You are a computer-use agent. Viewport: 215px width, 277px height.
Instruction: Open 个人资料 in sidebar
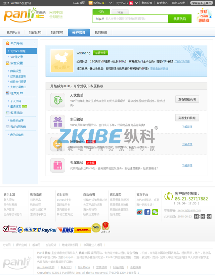pyautogui.click(x=15, y=101)
